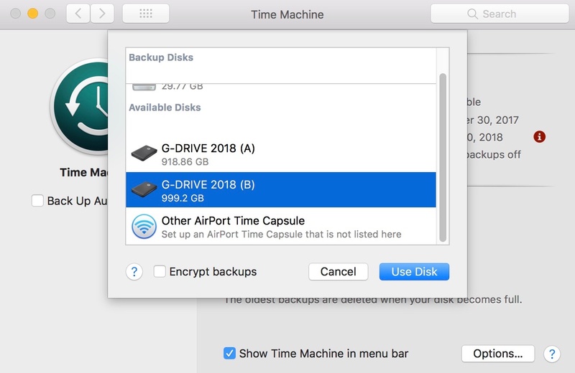This screenshot has height=373, width=575.
Task: Click the disk list scrollbar
Action: pyautogui.click(x=443, y=157)
